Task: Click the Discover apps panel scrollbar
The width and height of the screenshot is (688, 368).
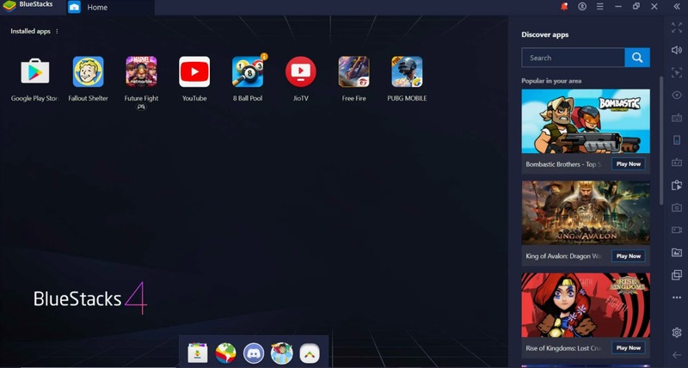Action: click(660, 138)
